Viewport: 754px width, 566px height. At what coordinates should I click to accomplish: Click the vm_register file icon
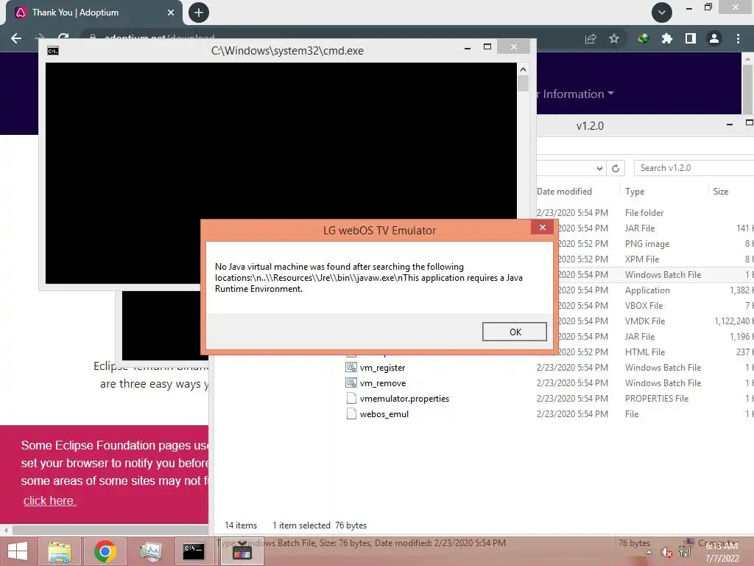click(351, 368)
